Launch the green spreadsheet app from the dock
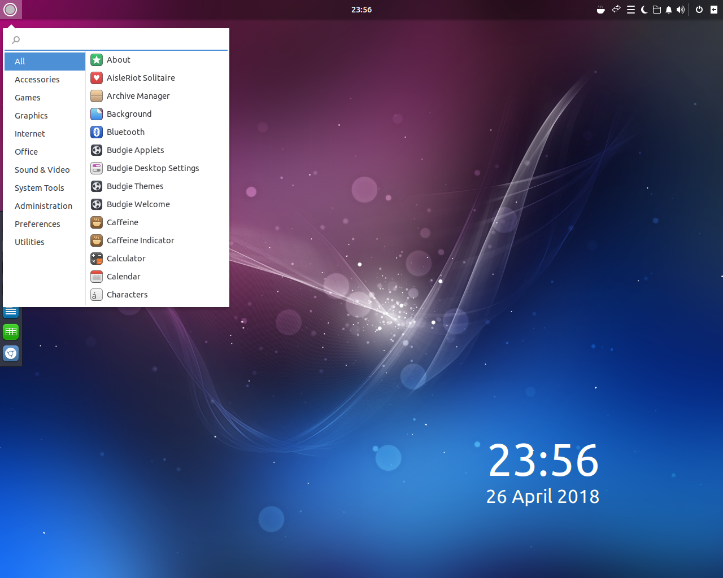Image resolution: width=723 pixels, height=578 pixels. (11, 332)
